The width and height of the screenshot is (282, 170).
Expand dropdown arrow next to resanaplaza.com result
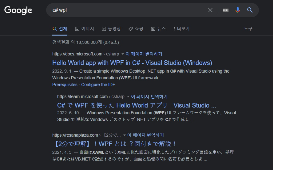coord(125,135)
